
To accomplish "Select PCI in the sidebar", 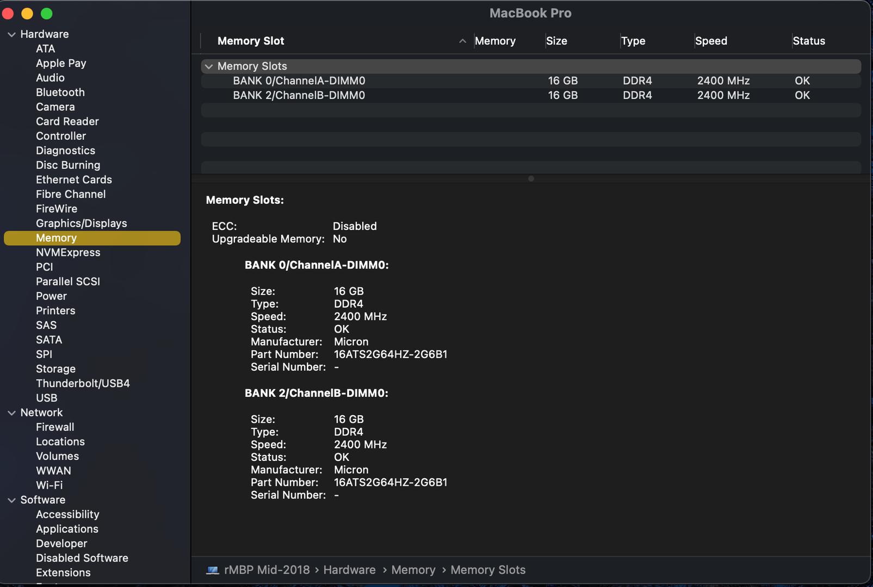I will [45, 267].
